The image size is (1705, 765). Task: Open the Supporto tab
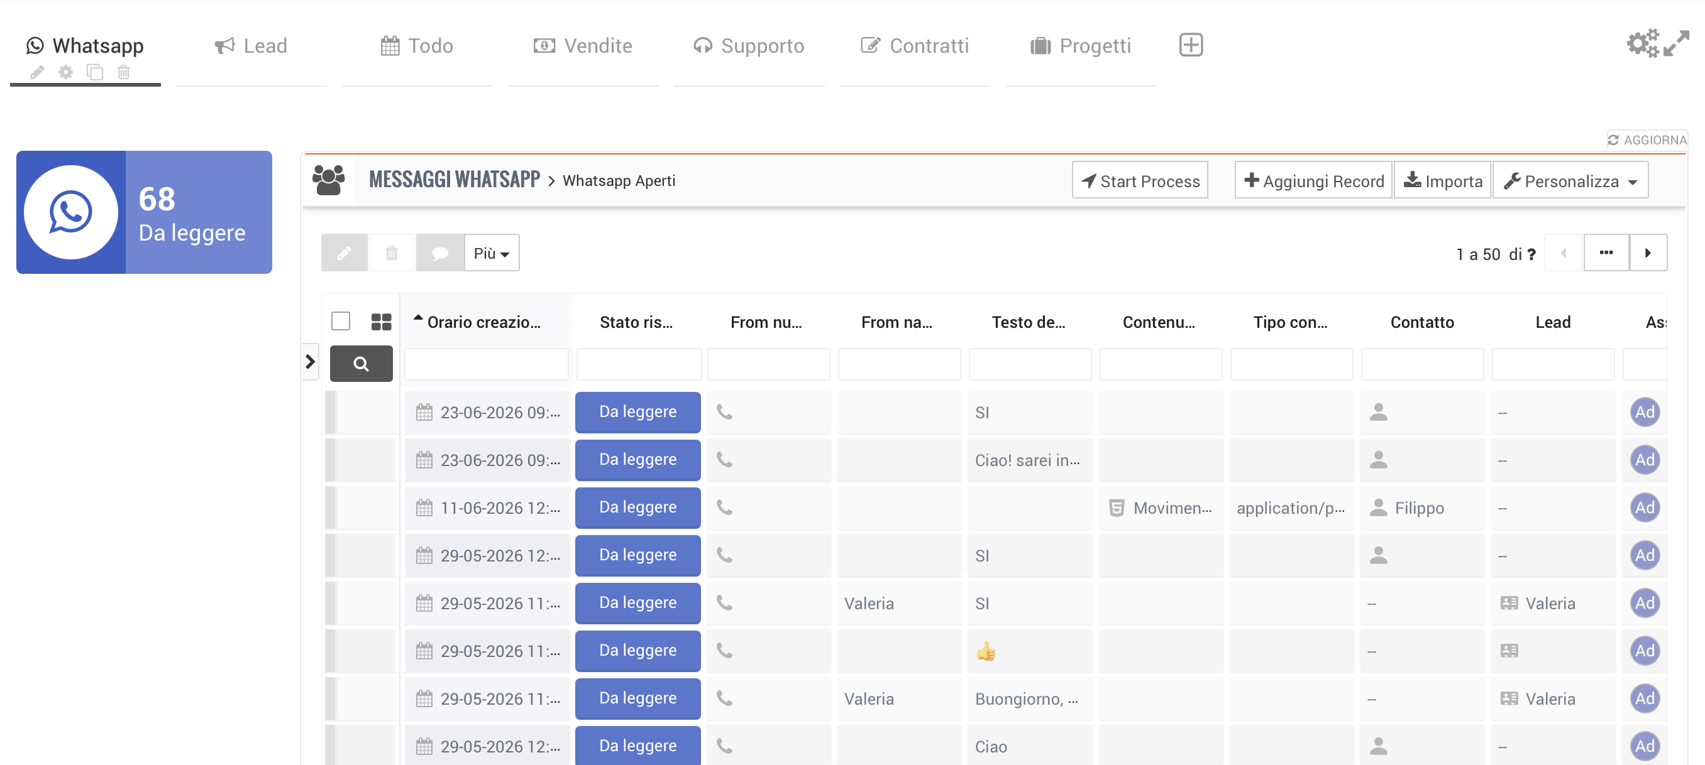coord(749,46)
